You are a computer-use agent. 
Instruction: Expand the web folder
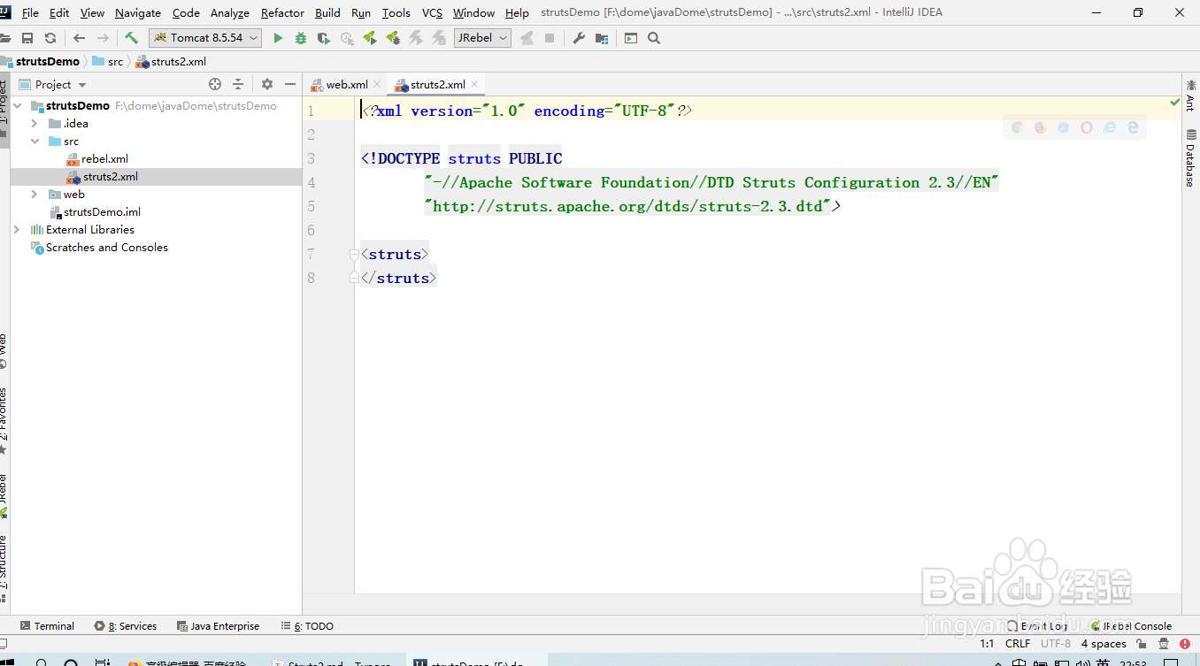[x=35, y=195]
